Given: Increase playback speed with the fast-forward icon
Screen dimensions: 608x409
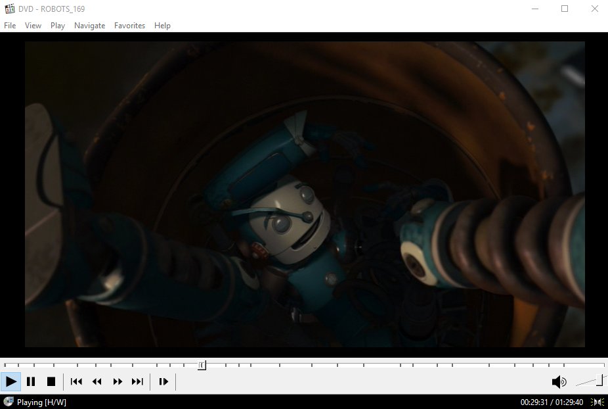Looking at the screenshot, I should (x=118, y=381).
